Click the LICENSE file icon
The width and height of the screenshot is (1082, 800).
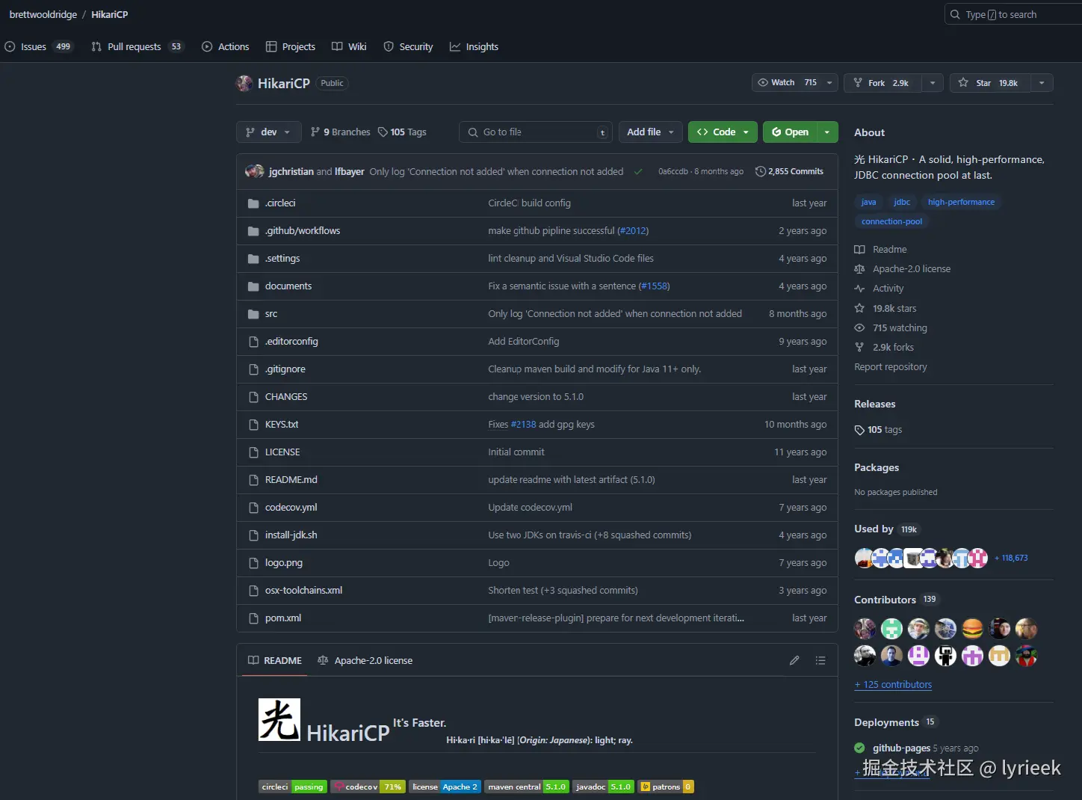(253, 452)
